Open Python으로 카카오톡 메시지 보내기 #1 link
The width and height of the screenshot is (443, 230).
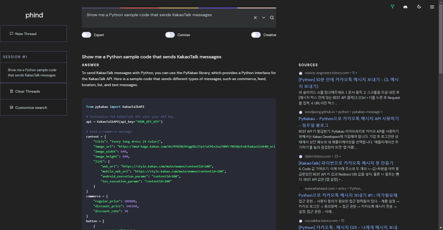pyautogui.click(x=348, y=195)
